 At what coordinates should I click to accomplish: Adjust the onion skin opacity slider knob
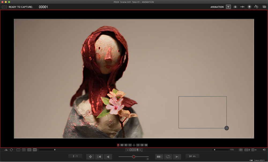134,157
